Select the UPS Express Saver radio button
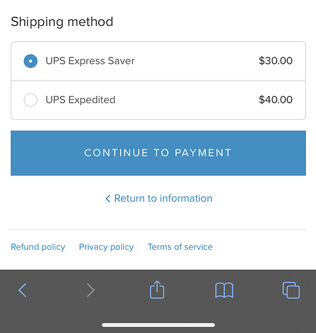The height and width of the screenshot is (333, 316). pos(31,61)
